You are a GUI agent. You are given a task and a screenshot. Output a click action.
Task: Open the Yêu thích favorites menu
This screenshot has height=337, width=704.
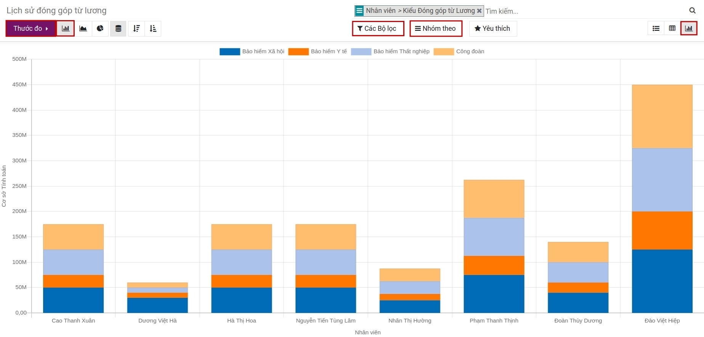[492, 29]
